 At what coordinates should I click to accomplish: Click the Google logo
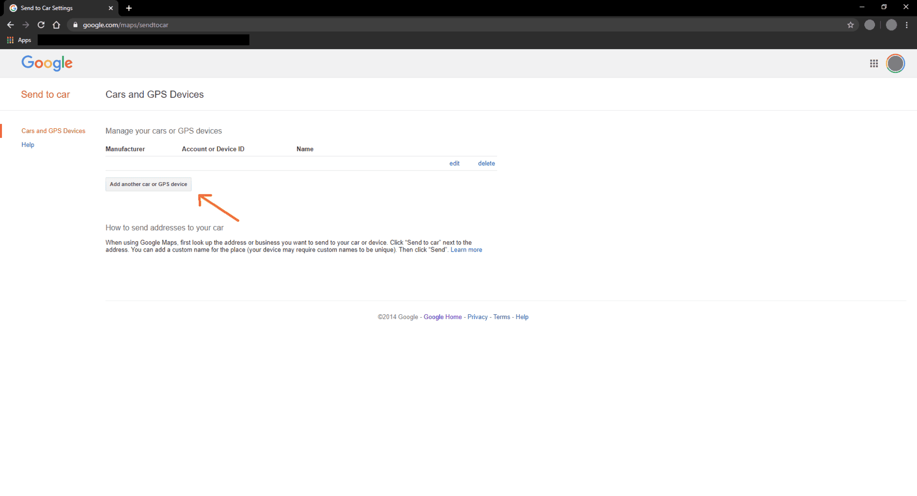point(47,63)
